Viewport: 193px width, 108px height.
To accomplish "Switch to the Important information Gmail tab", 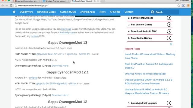I will [x=27, y=1].
